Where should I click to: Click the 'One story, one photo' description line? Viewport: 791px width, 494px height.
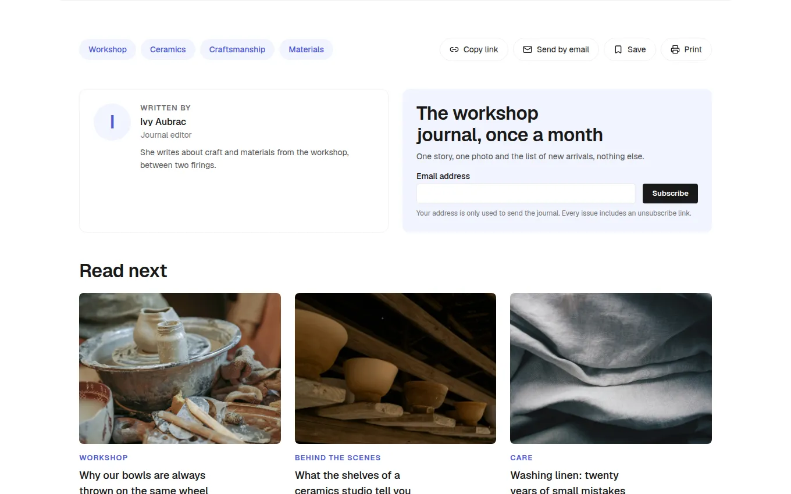pyautogui.click(x=530, y=156)
